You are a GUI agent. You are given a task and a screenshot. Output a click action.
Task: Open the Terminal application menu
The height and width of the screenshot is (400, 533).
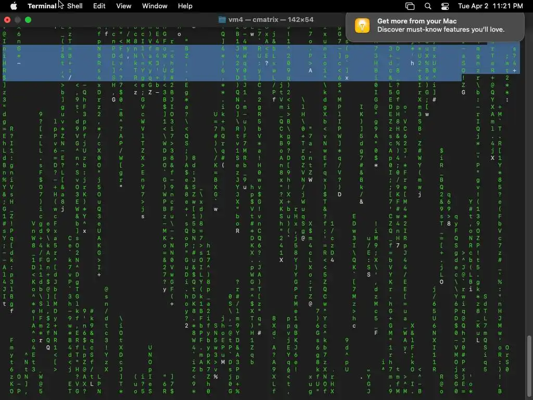(42, 6)
